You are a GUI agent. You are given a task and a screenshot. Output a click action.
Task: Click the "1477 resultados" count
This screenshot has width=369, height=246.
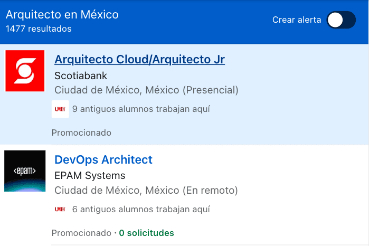[39, 29]
